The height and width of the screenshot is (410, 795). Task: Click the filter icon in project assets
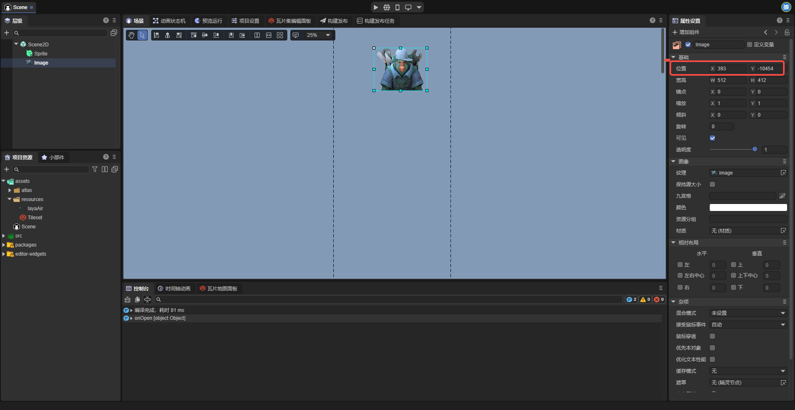(95, 169)
